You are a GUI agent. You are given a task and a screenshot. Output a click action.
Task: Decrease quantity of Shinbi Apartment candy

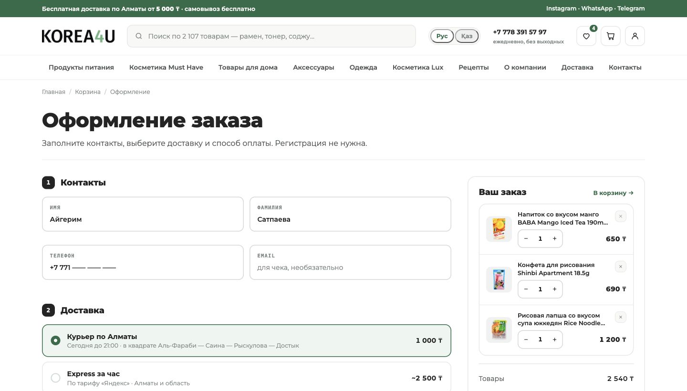click(x=526, y=289)
